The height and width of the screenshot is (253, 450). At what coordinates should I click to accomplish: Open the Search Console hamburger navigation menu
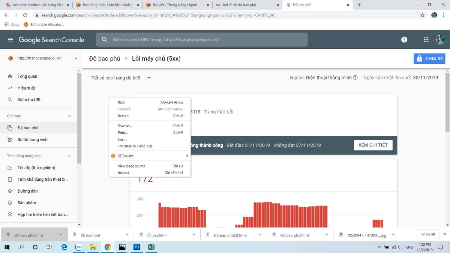coord(10,40)
